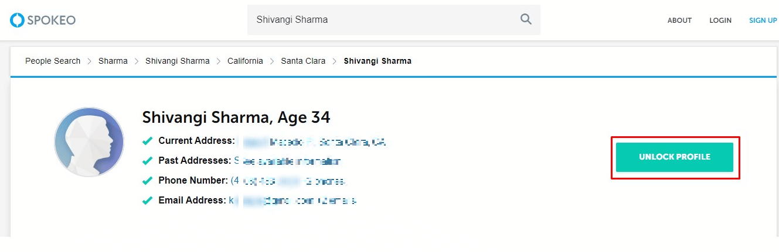The image size is (779, 252).
Task: Click the checkmark beside Past Addresses
Action: 148,161
